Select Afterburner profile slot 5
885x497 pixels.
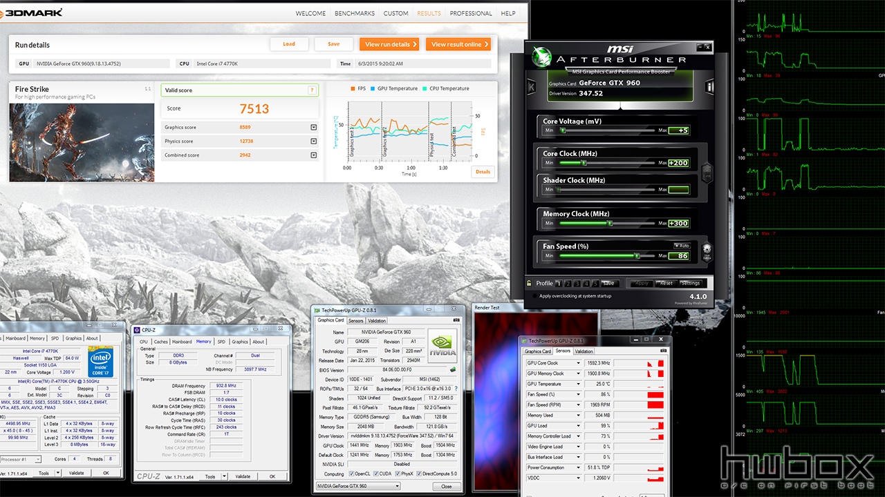595,283
